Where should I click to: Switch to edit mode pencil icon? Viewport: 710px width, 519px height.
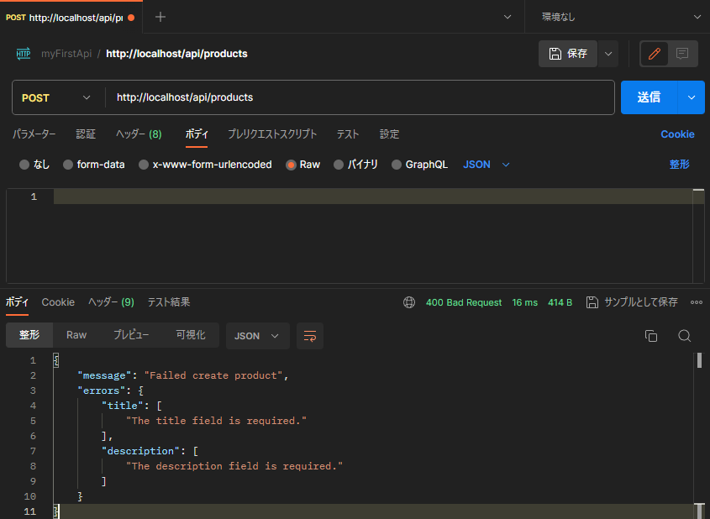tap(654, 54)
